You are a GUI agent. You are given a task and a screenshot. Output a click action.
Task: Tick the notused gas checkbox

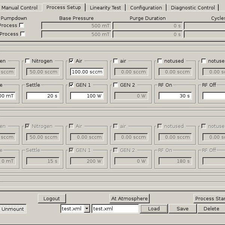click(x=160, y=61)
